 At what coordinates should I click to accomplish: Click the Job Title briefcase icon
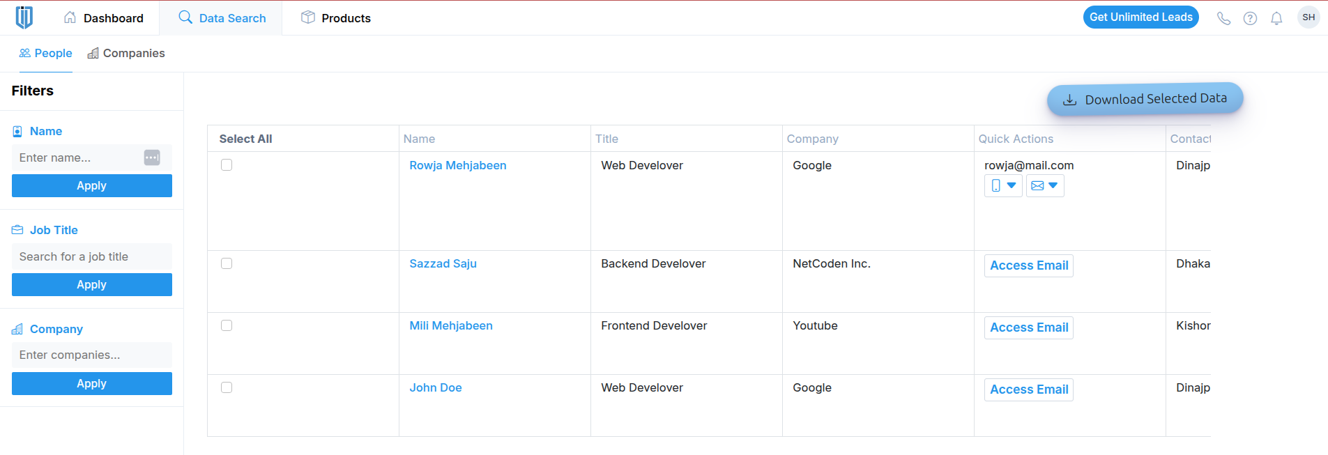click(x=17, y=230)
